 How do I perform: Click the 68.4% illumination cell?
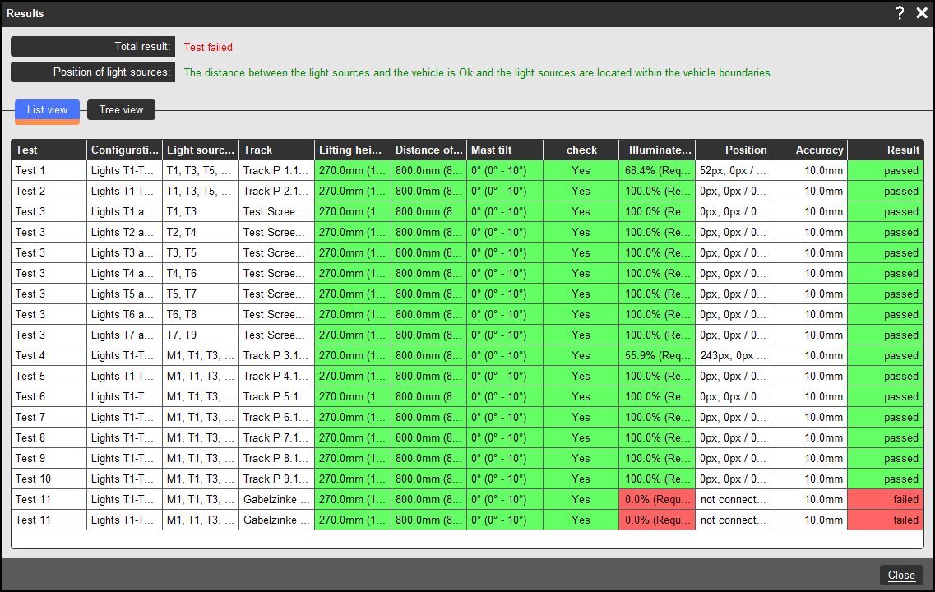(657, 170)
